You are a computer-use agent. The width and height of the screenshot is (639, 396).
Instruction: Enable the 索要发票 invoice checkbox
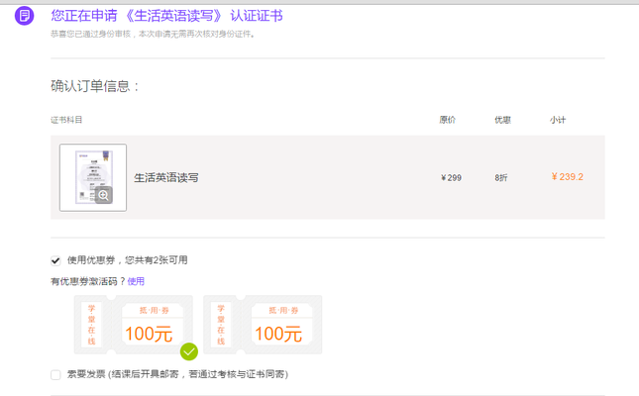[55, 375]
